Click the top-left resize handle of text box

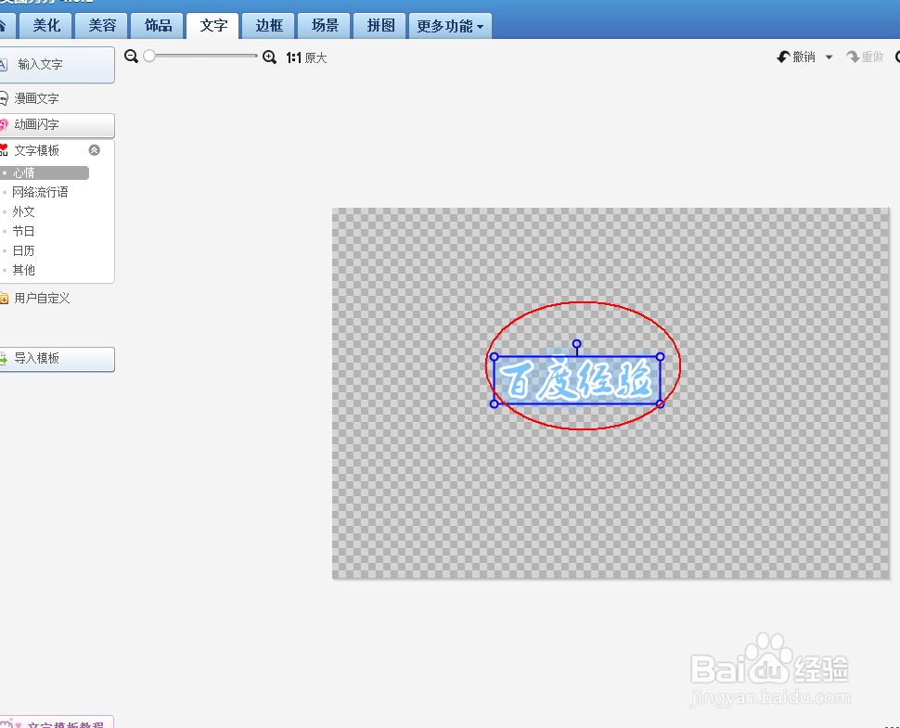pos(495,357)
